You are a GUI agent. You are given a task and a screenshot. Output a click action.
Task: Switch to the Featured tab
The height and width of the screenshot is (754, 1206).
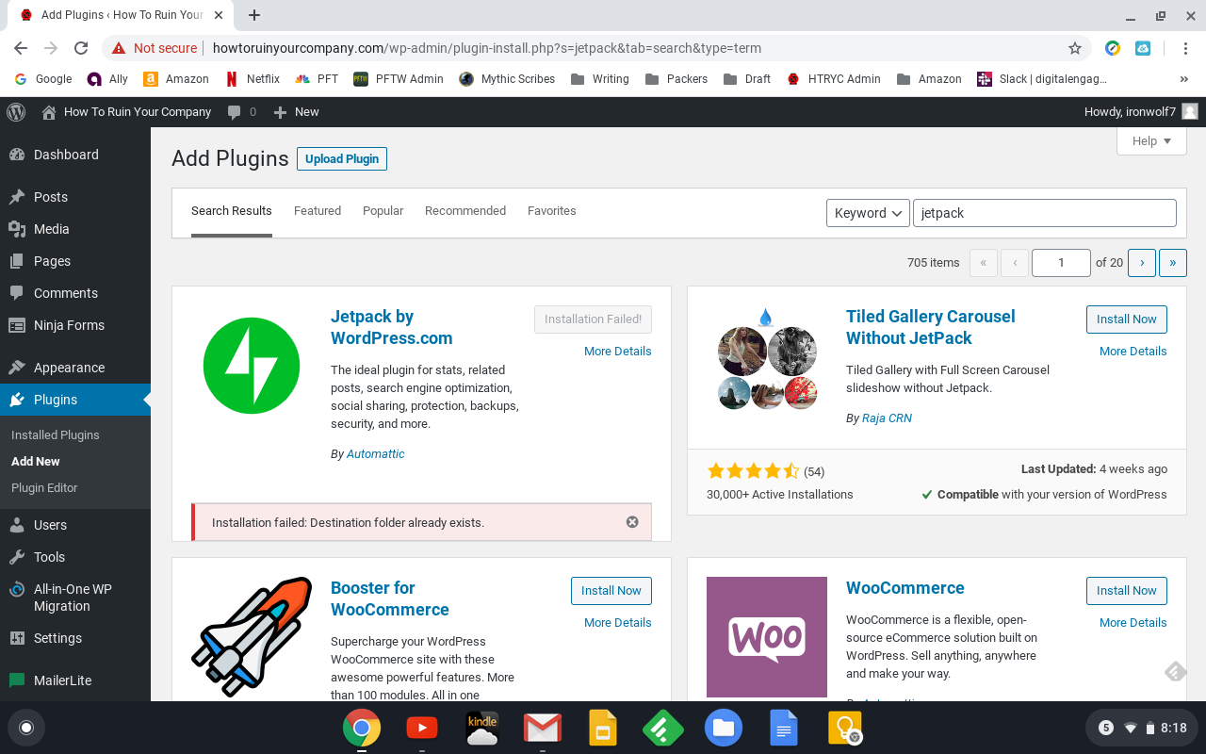(x=318, y=211)
